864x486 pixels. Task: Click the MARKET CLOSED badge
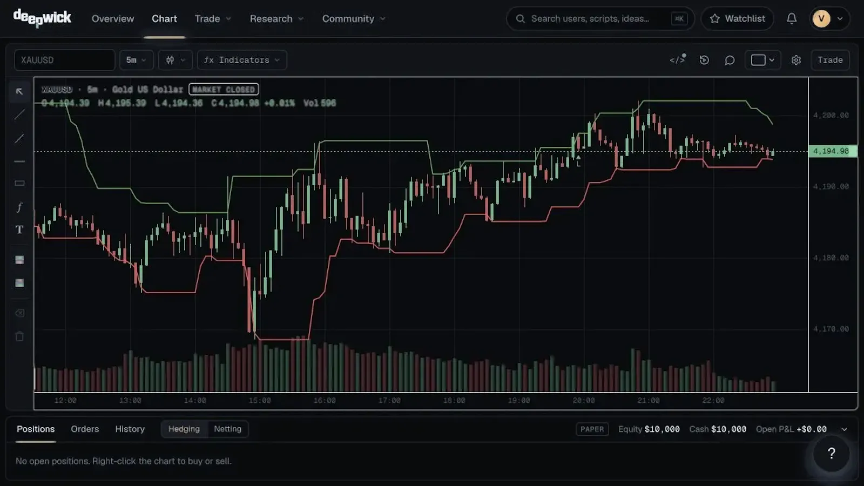pos(224,90)
